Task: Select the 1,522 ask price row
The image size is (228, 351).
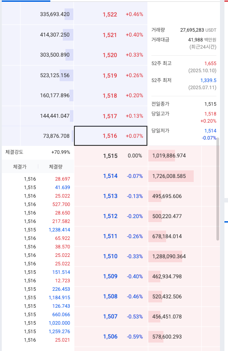Action: 110,14
